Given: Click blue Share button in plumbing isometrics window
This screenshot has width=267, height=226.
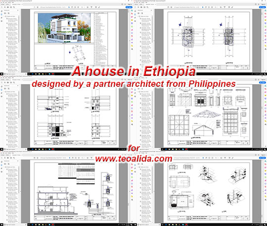Looking at the screenshot, I should tap(263, 158).
